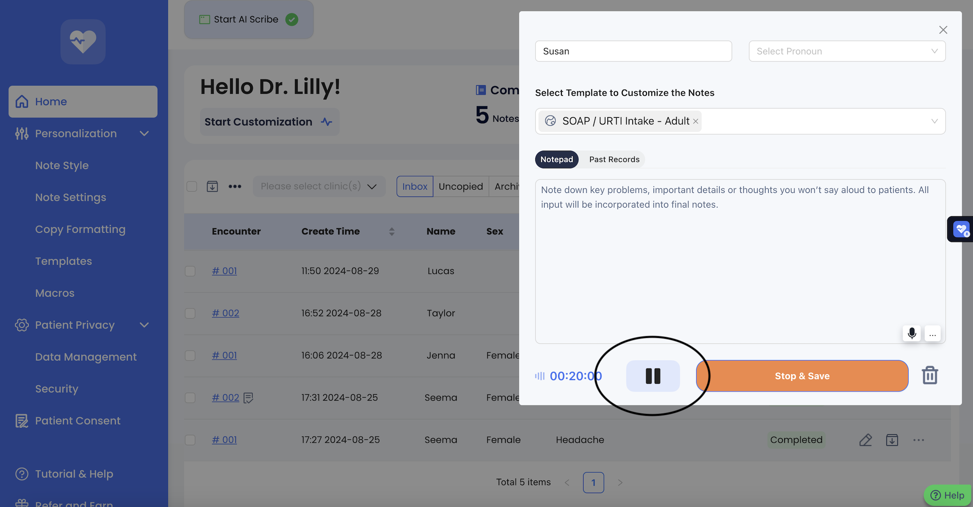Open encounter # 002 link for Taylor
This screenshot has height=507, width=973.
[225, 313]
